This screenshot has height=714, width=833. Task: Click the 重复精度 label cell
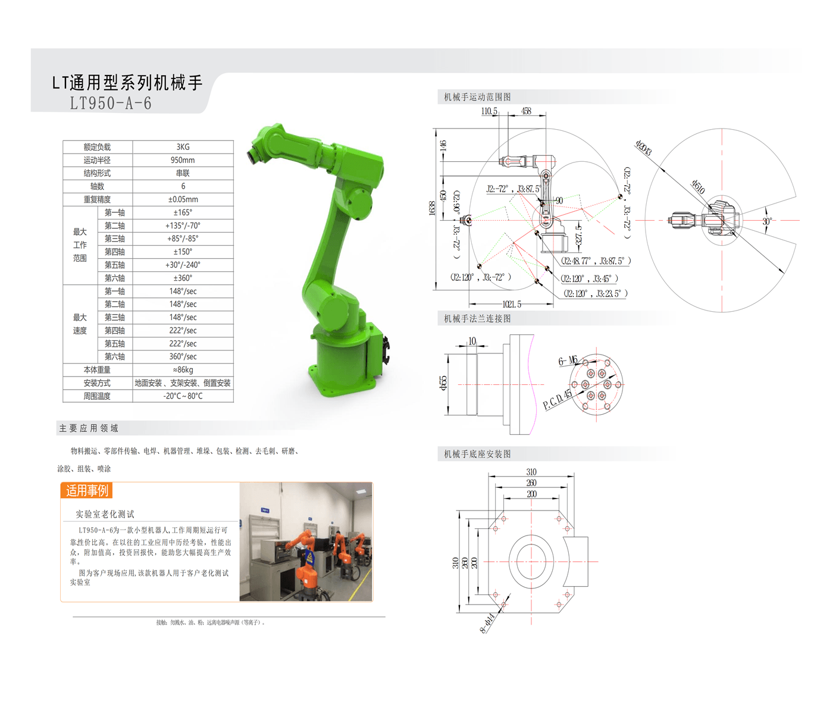(x=98, y=199)
